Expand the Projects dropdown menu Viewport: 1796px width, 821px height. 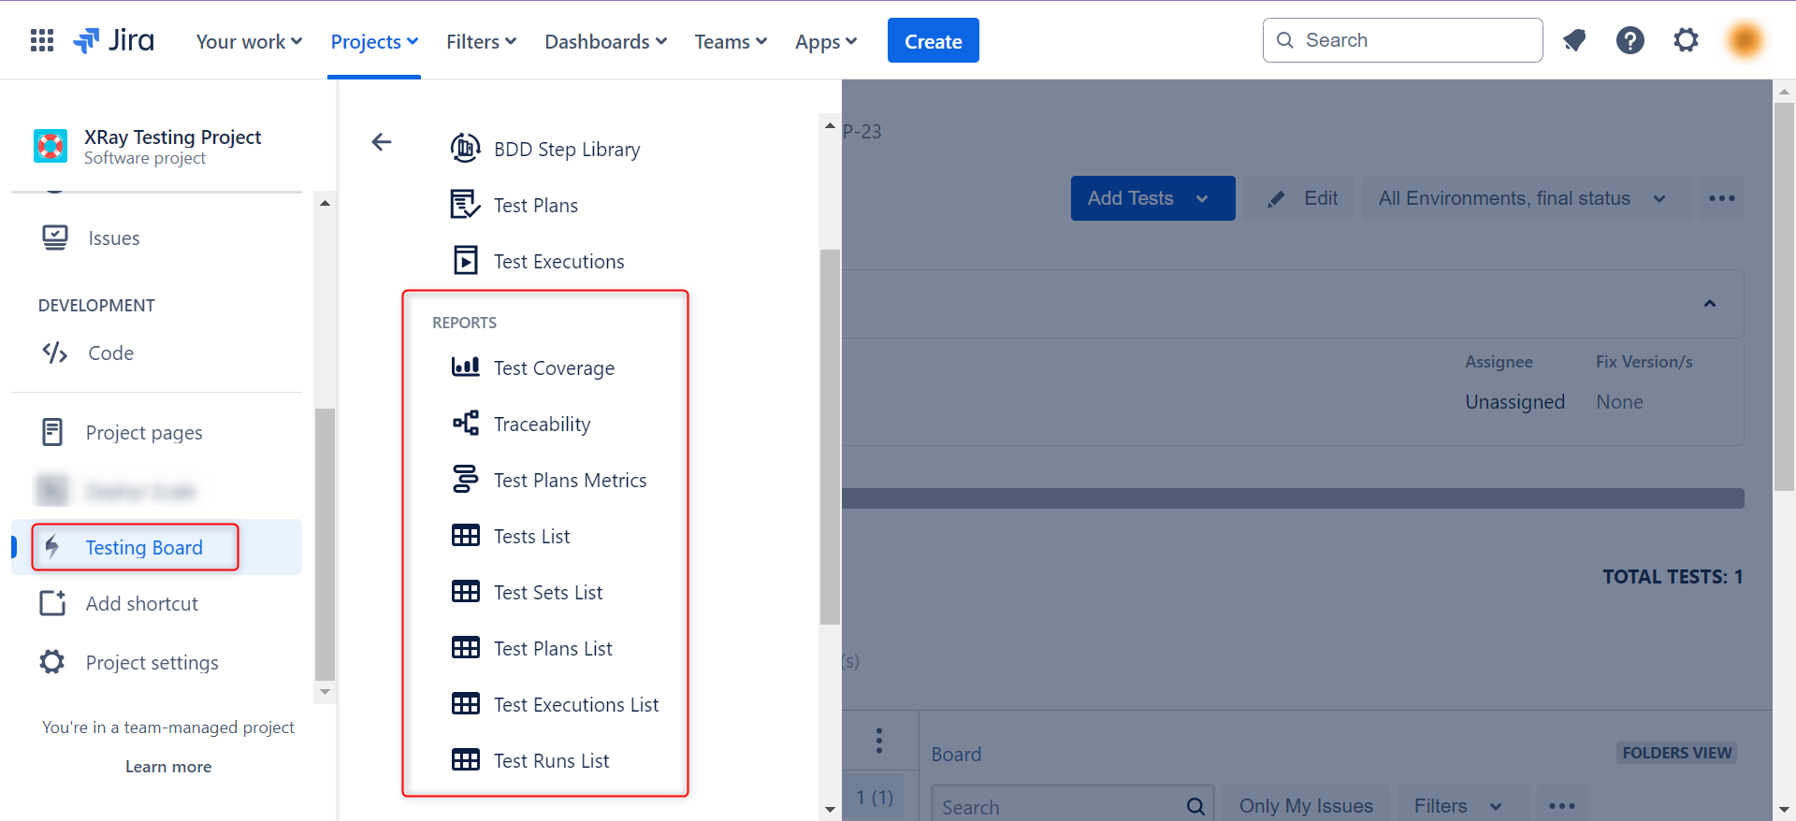[x=374, y=42]
